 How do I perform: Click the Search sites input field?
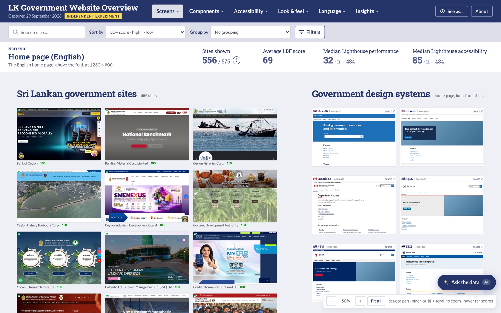pos(47,32)
